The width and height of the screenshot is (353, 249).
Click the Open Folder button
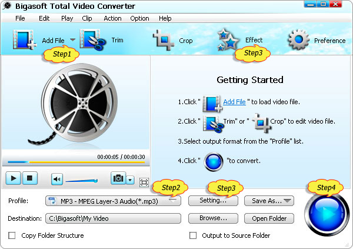(x=269, y=218)
